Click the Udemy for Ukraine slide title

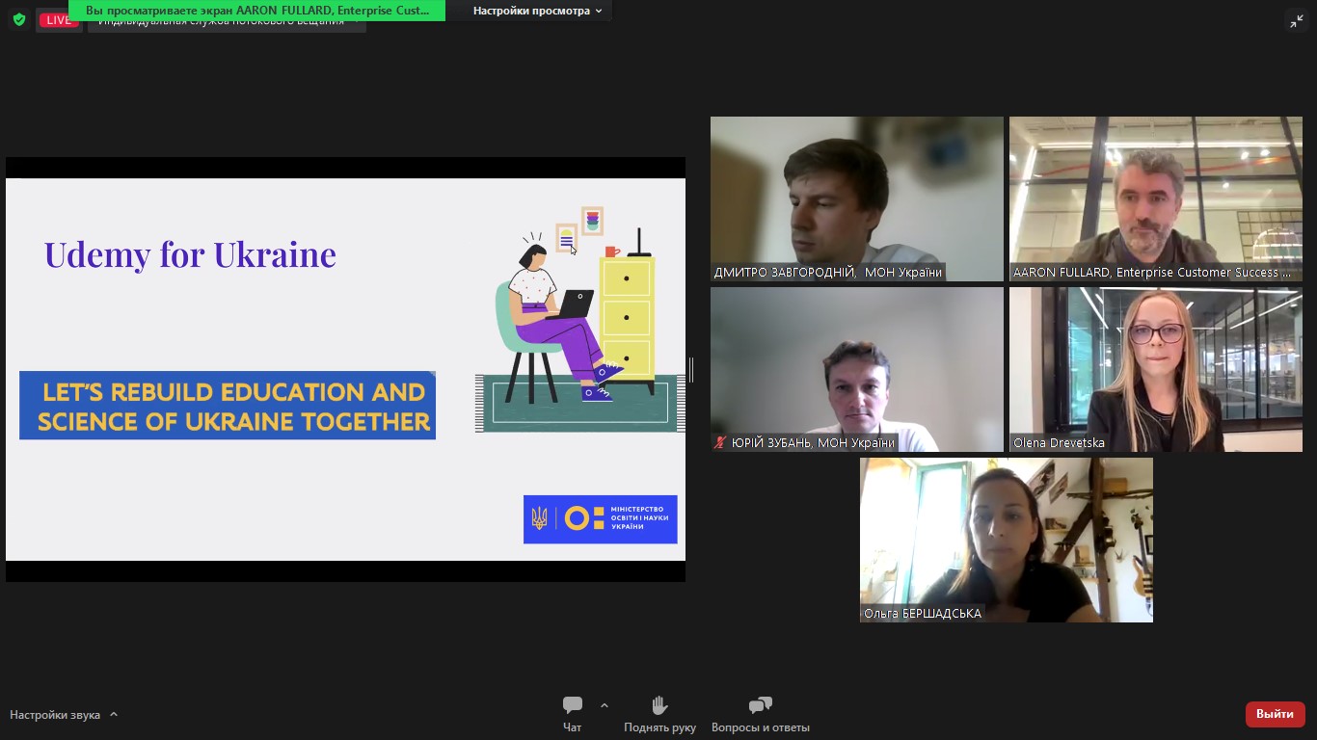[x=190, y=254]
